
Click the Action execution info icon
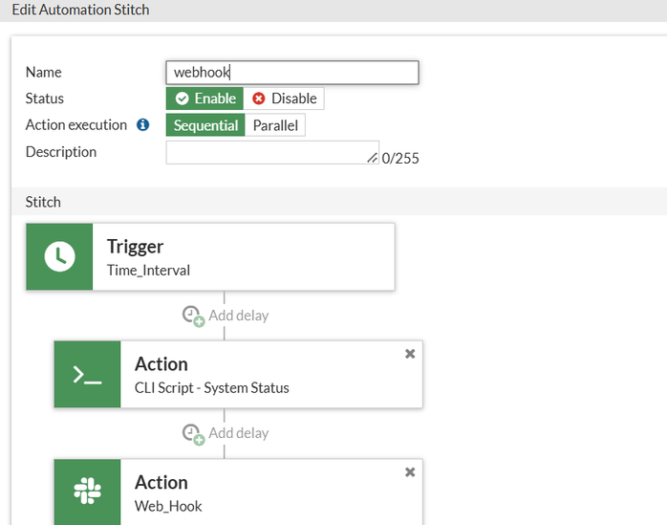pos(143,125)
